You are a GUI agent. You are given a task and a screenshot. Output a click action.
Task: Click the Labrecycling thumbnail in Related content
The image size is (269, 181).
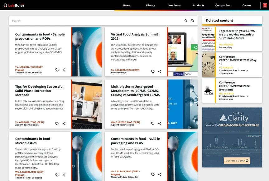[x=209, y=39]
